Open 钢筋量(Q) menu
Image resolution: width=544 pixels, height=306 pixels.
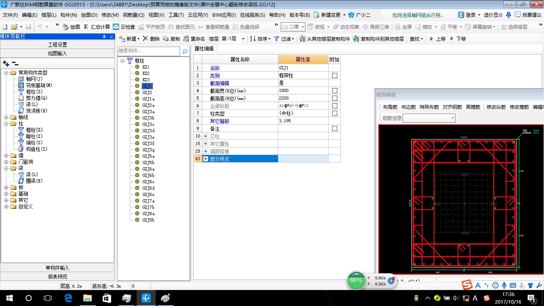pos(134,15)
